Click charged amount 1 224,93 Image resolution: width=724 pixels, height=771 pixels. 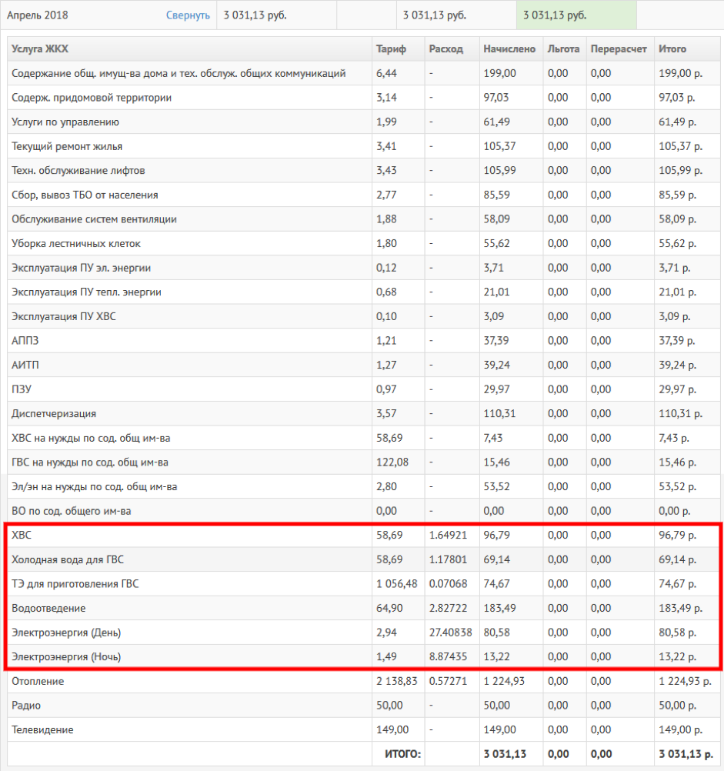504,681
